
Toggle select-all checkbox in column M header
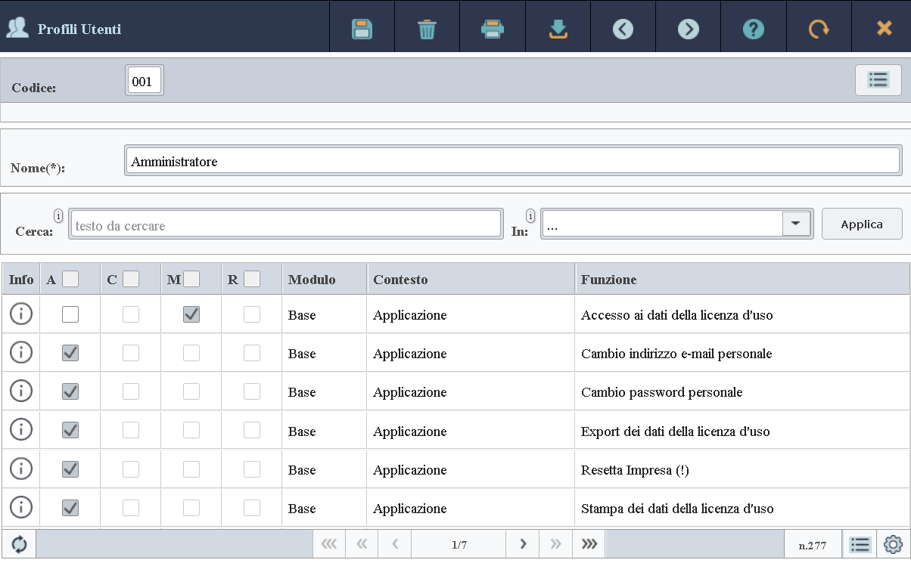click(191, 280)
